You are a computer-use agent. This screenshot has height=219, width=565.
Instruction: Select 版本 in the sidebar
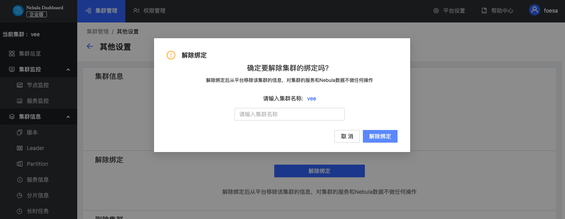tap(39, 132)
